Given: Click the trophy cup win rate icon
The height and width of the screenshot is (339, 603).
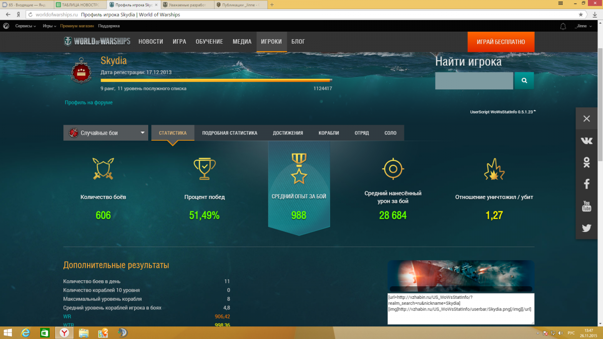Looking at the screenshot, I should (205, 169).
